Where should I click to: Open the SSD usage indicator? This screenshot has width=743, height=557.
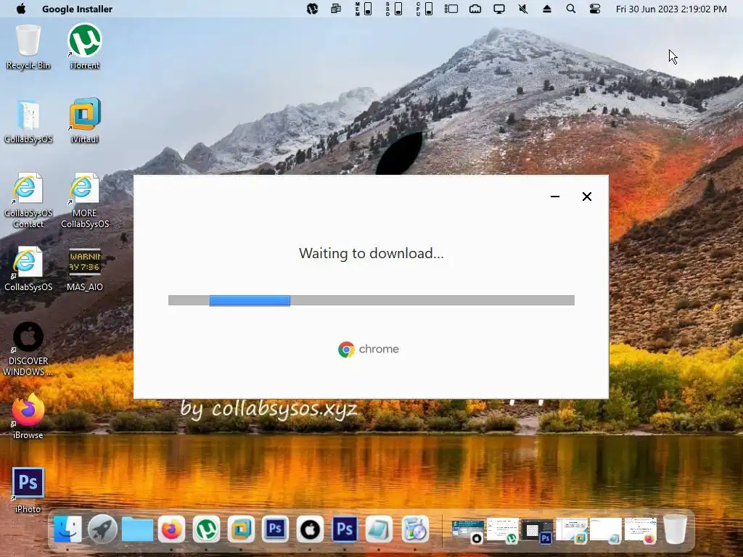[394, 9]
